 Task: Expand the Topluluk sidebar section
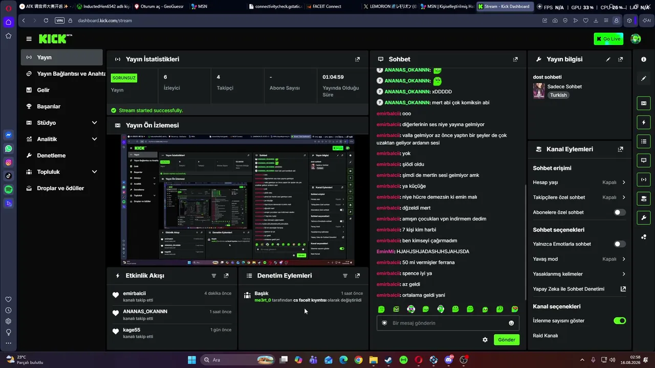62,172
